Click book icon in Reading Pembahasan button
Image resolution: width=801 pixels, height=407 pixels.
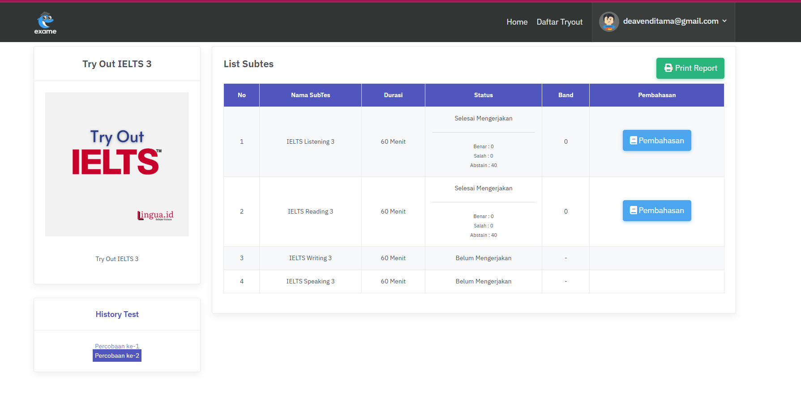click(x=633, y=210)
